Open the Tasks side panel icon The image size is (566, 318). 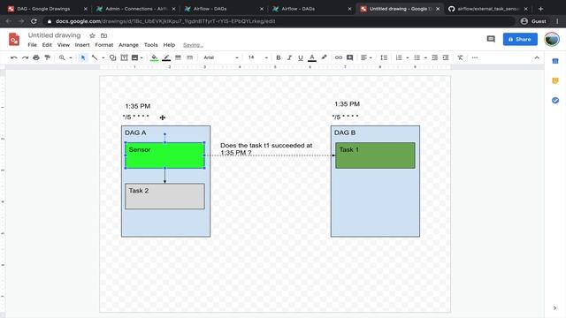(x=555, y=100)
